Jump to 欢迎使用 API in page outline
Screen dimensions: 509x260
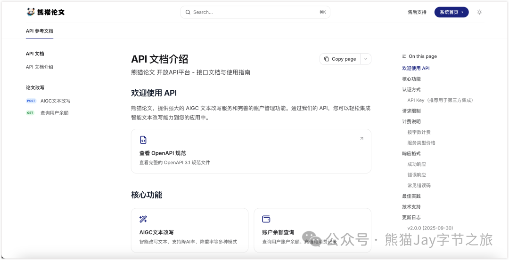416,68
